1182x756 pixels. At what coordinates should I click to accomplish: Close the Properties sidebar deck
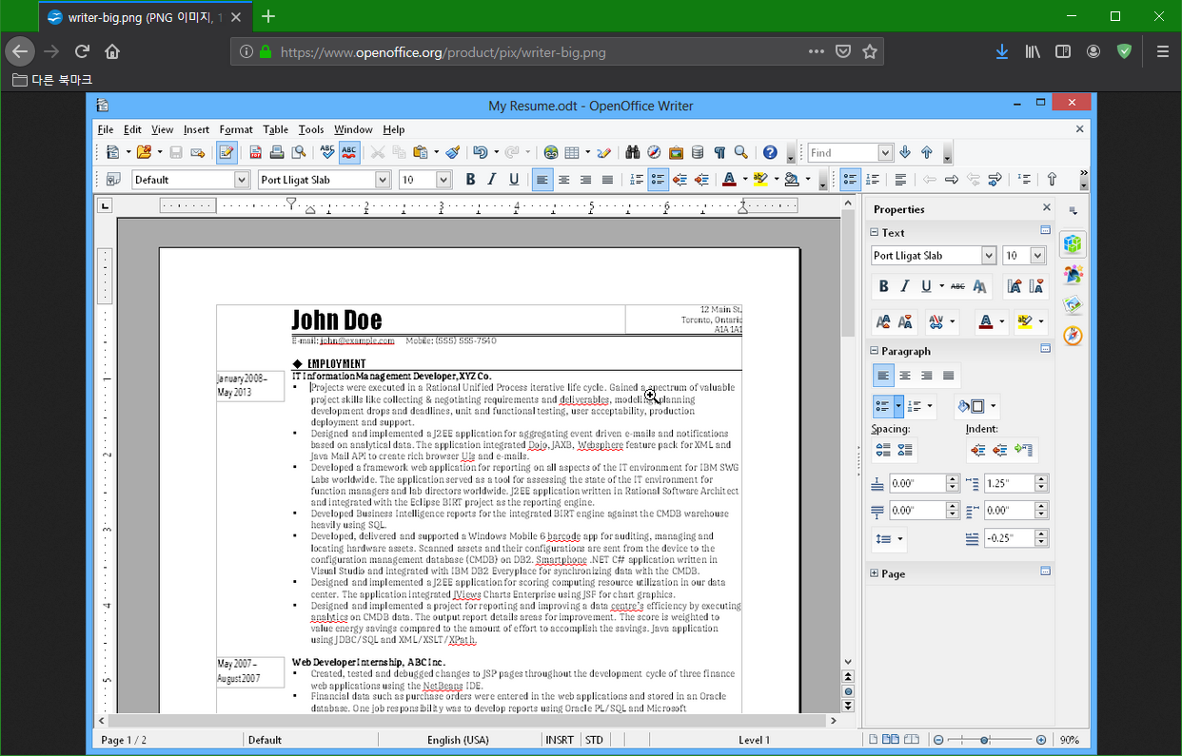click(1047, 208)
